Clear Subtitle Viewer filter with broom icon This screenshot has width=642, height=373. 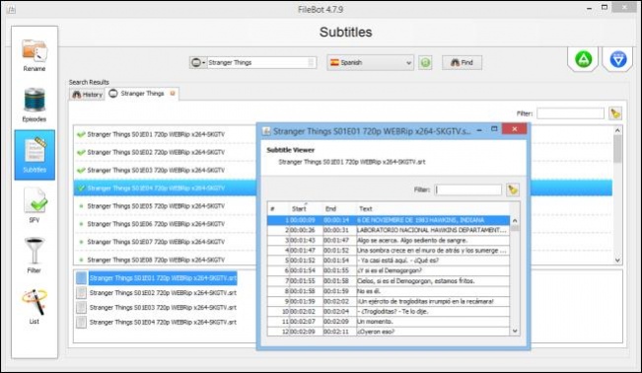coord(513,189)
